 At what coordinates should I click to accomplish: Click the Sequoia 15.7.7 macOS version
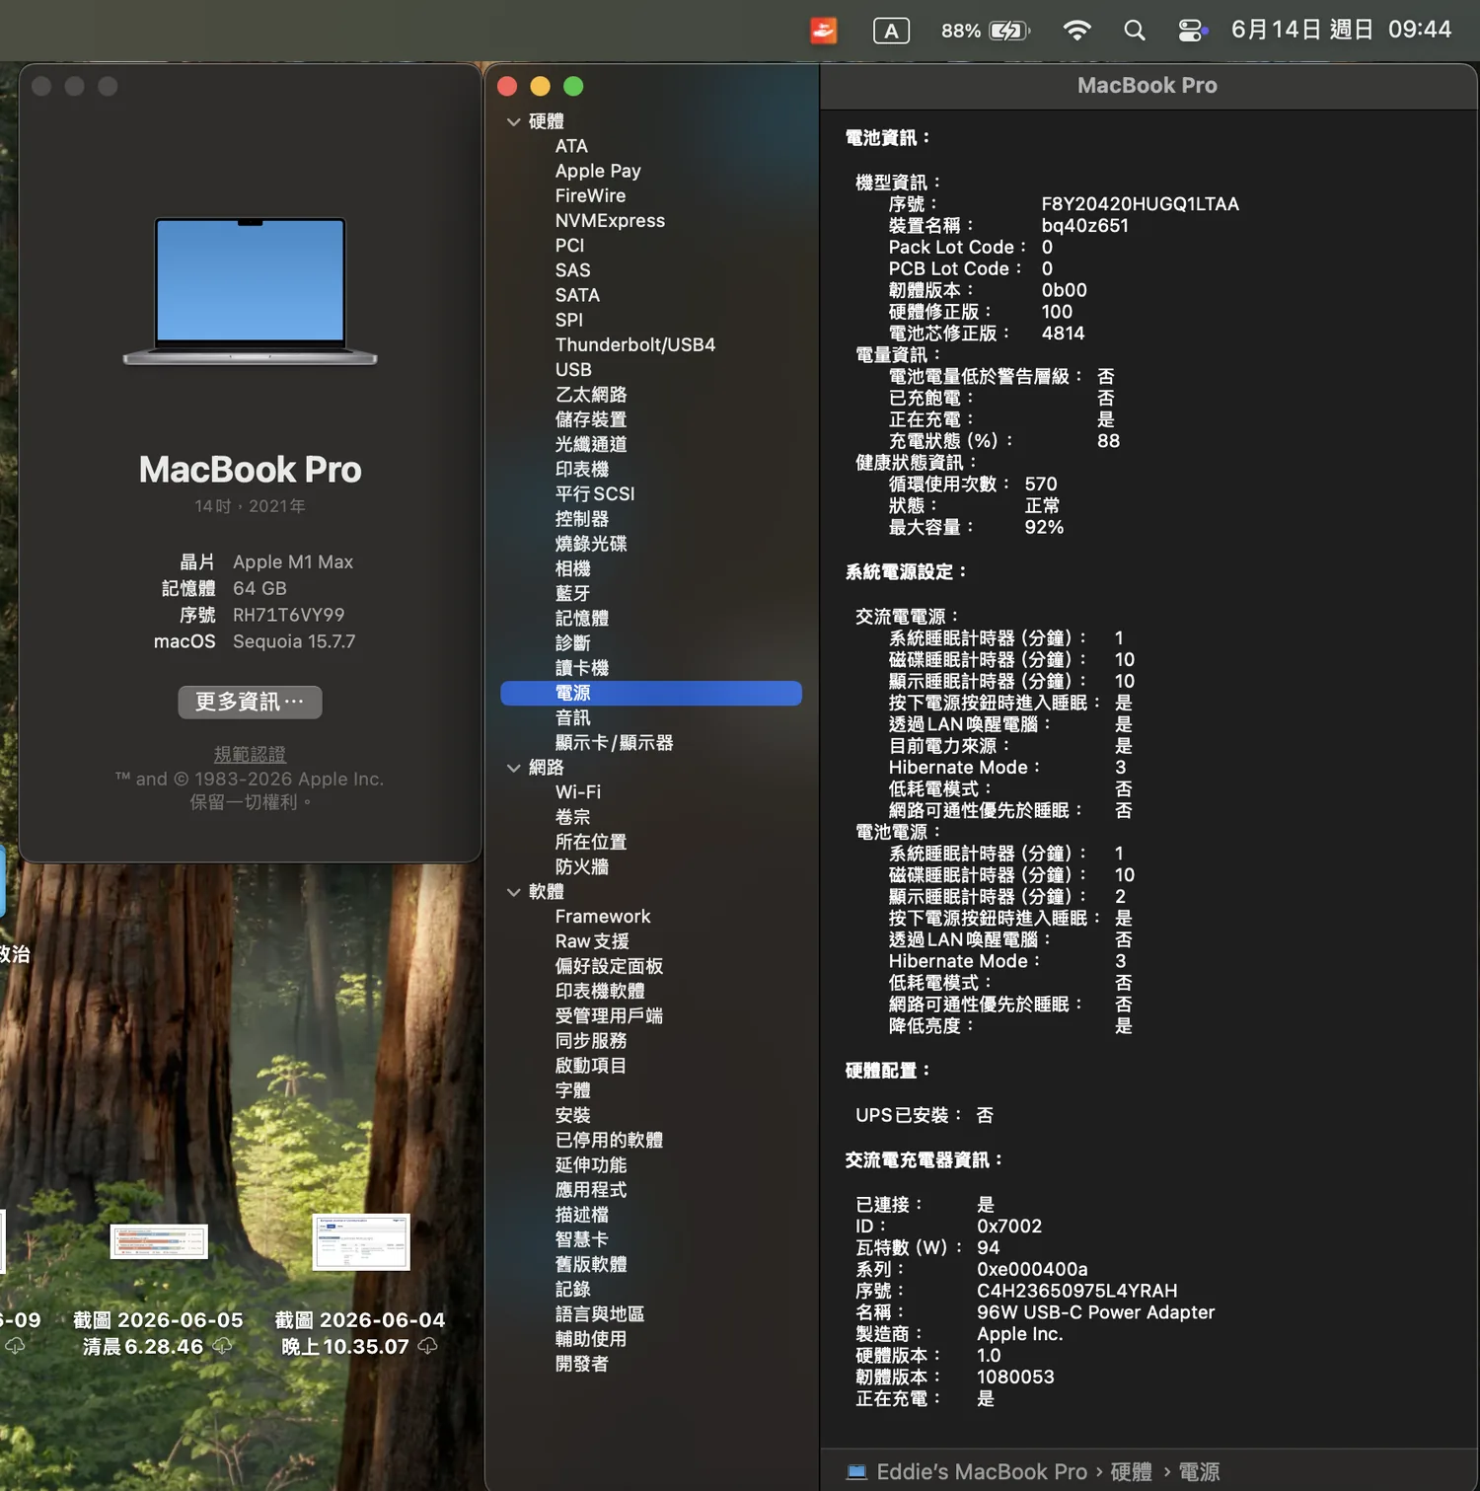coord(294,641)
